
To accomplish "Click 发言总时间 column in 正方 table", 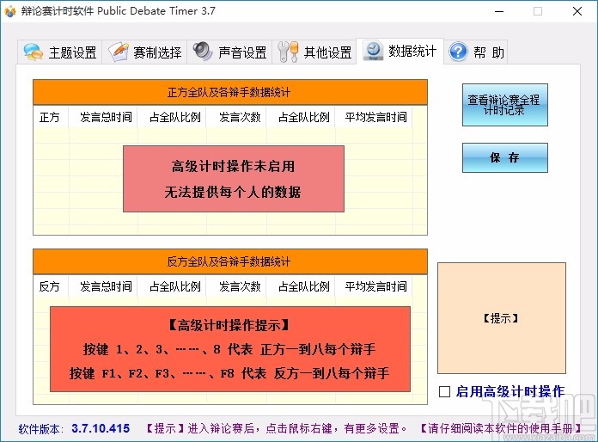I will (x=103, y=117).
